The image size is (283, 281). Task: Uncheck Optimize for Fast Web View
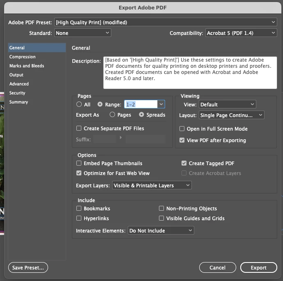coord(79,173)
